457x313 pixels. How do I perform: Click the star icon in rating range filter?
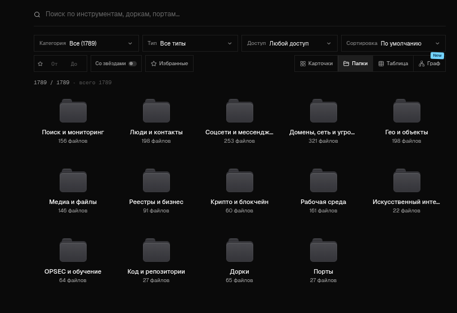[40, 63]
